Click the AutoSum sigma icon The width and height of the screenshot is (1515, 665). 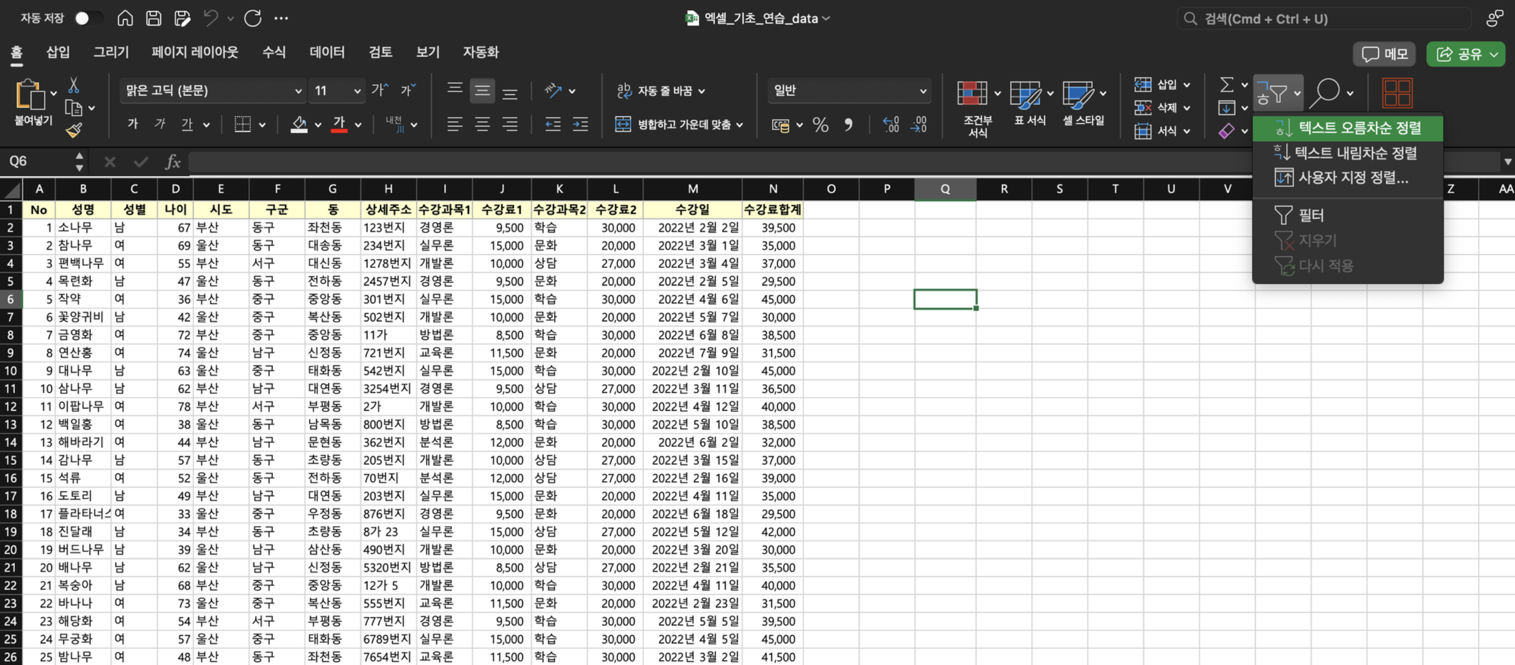[x=1226, y=85]
